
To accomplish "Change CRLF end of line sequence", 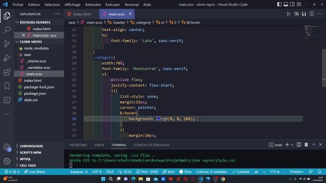I will click(110, 172).
